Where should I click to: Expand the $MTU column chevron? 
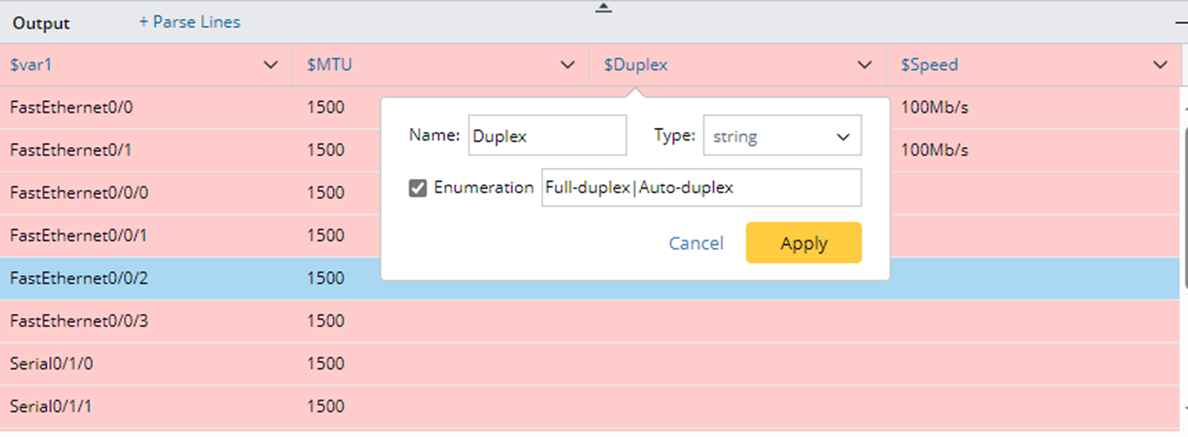click(567, 65)
